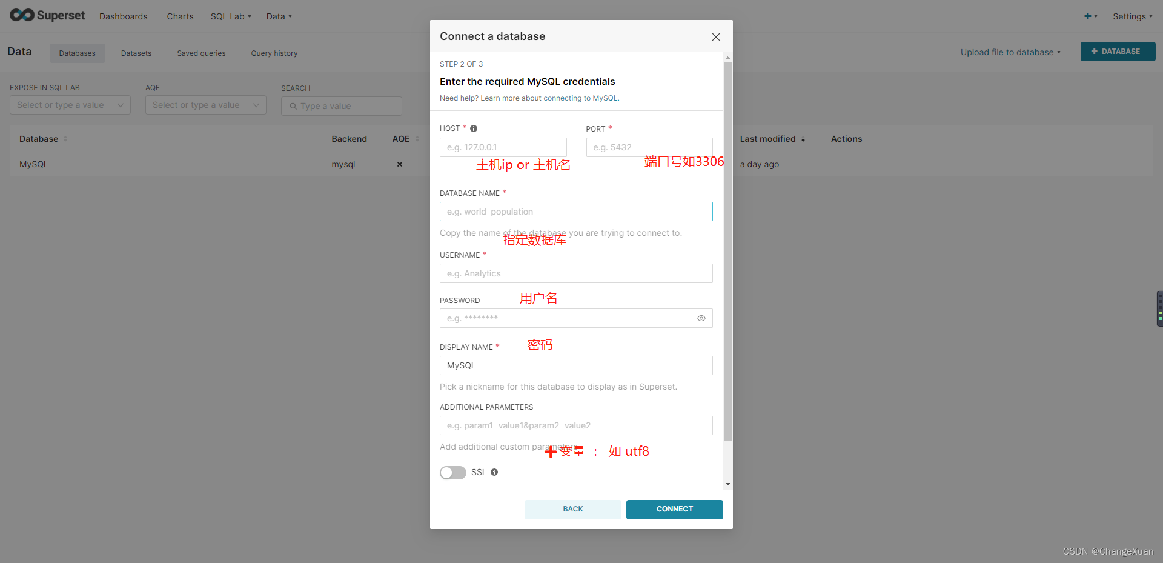Click the DISPLAY NAME field containing MySQL
1163x563 pixels.
coord(576,365)
